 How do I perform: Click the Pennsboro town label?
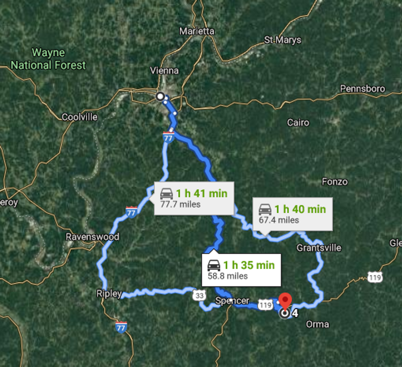point(363,89)
